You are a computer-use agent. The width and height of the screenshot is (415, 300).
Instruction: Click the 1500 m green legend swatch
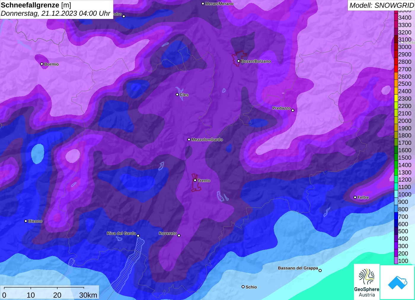click(x=396, y=158)
